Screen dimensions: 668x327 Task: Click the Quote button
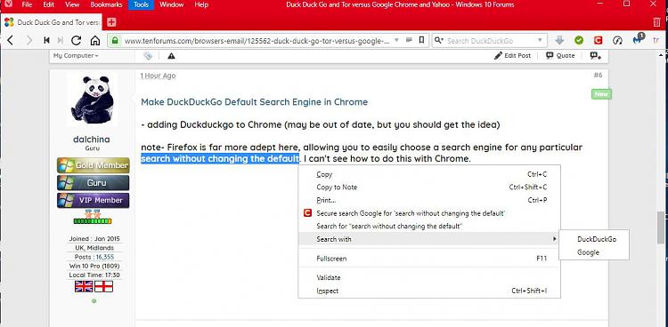pyautogui.click(x=560, y=56)
